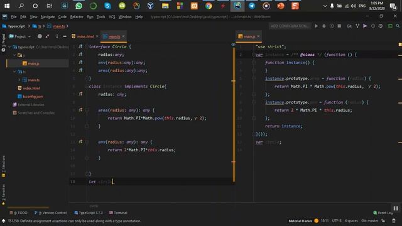Open WhatsApp from the Windows taskbar
The width and height of the screenshot is (402, 226).
click(79, 6)
